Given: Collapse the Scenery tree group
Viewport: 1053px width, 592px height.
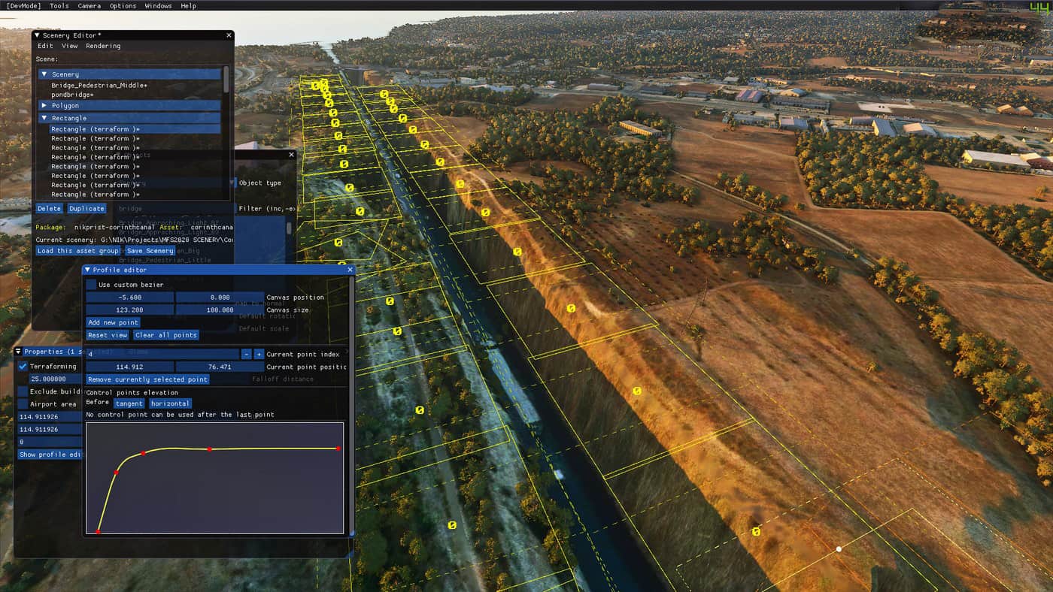Looking at the screenshot, I should point(44,74).
